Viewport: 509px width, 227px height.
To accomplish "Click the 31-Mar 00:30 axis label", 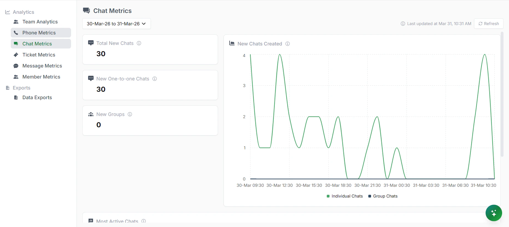I will [397, 185].
